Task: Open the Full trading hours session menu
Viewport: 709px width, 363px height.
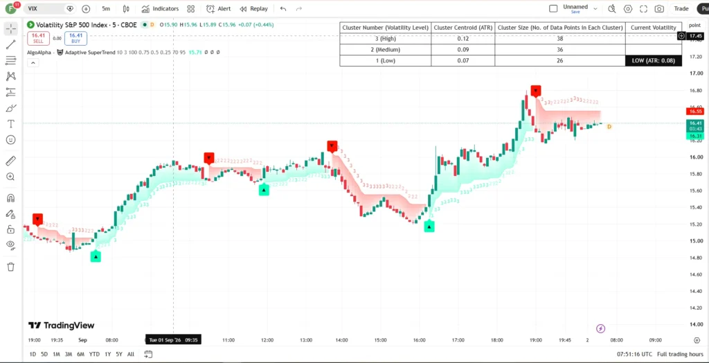Action: [x=680, y=354]
